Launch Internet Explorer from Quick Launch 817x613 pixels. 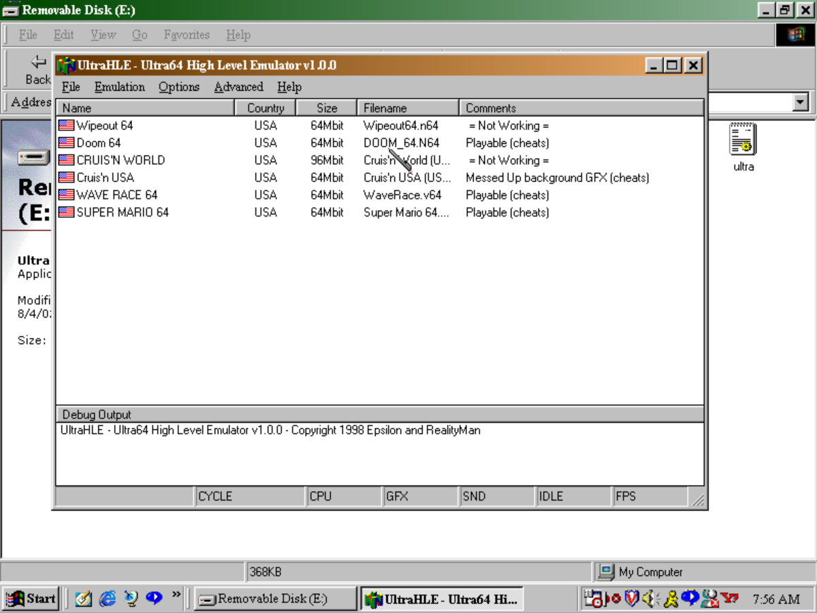click(107, 598)
